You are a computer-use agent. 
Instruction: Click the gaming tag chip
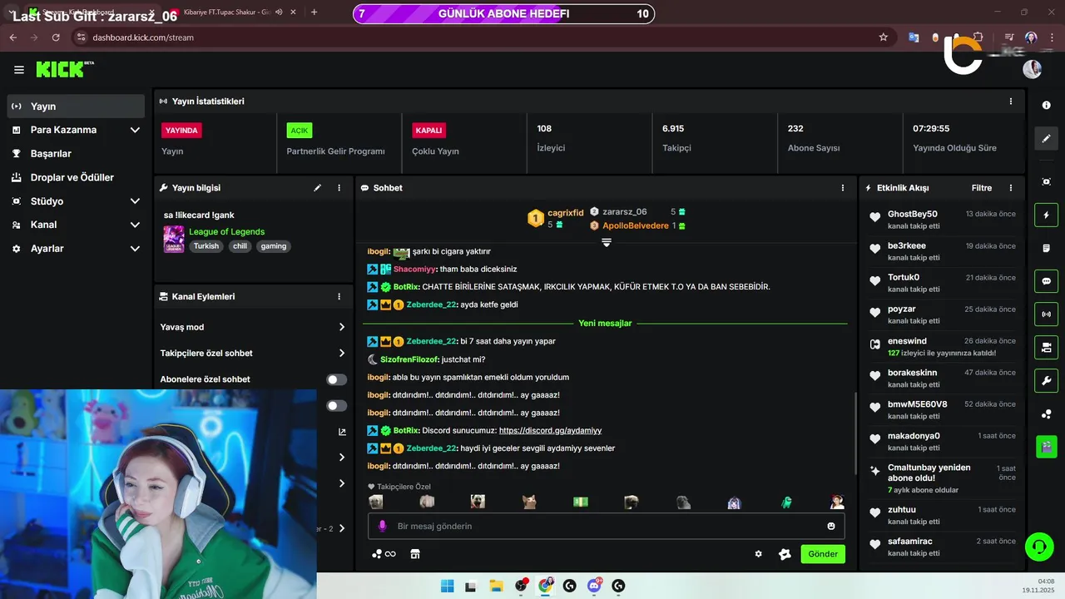[x=273, y=246]
